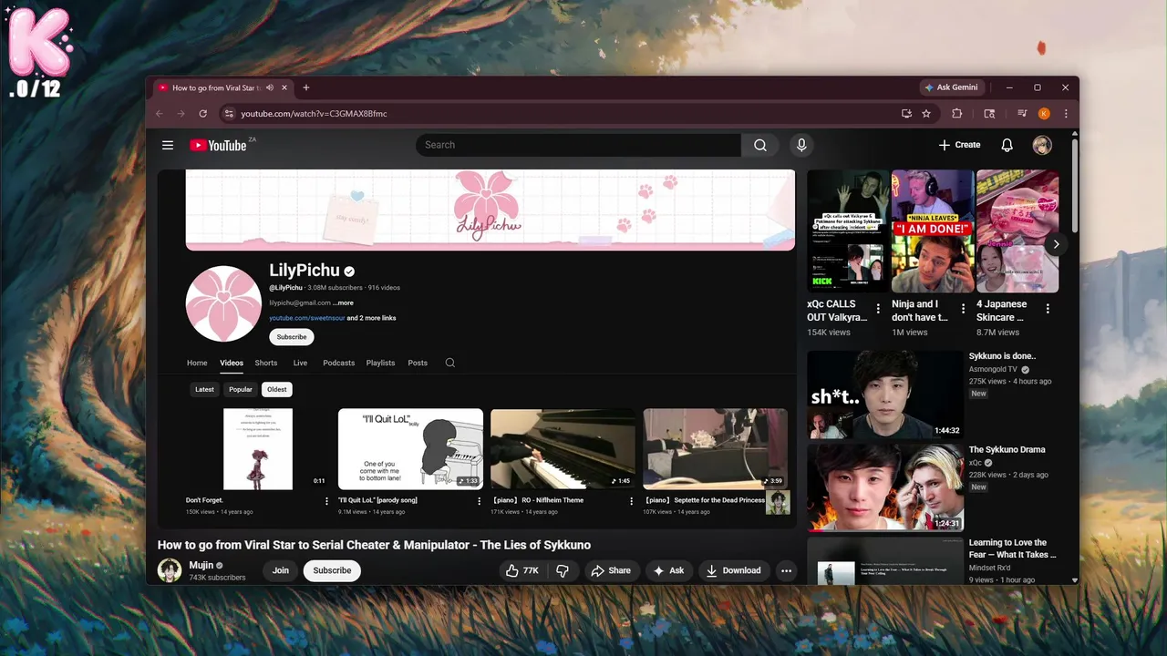Click the Ask button below video
The image size is (1167, 656).
[668, 570]
